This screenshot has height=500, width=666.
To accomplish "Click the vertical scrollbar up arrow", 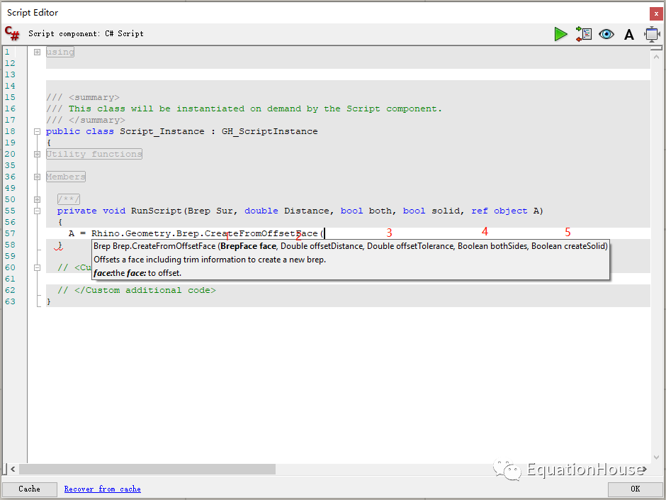I will pos(656,57).
